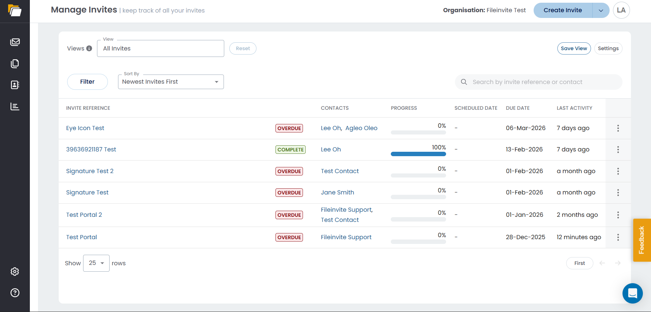Screen dimensions: 651x312
Task: Open the templates sidebar icon
Action: (15, 64)
